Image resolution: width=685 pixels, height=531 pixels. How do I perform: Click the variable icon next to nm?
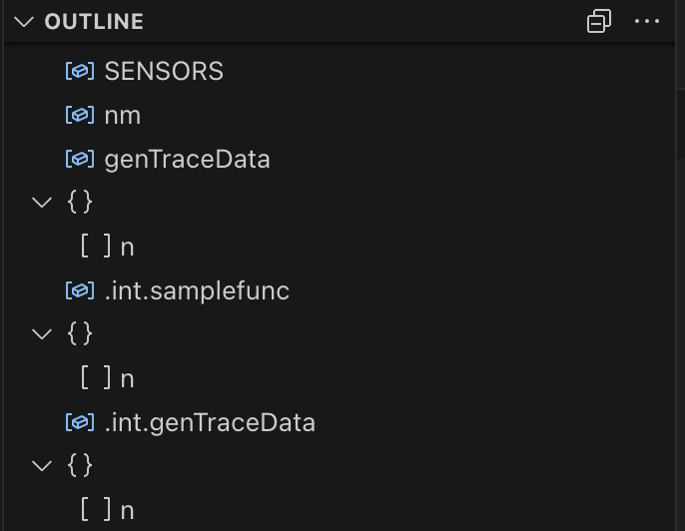click(x=80, y=115)
